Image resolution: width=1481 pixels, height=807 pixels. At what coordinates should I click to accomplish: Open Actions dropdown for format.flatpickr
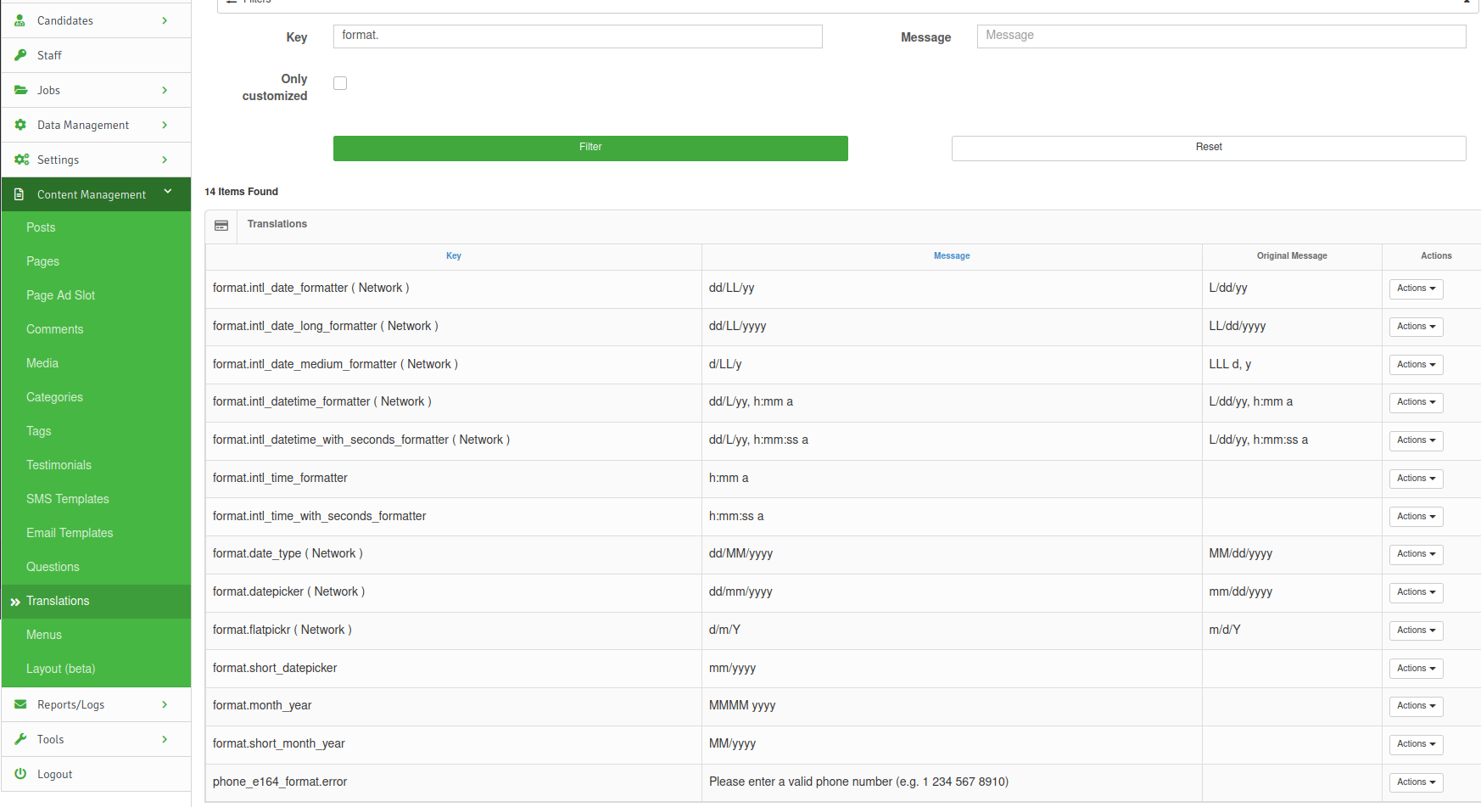(x=1416, y=630)
